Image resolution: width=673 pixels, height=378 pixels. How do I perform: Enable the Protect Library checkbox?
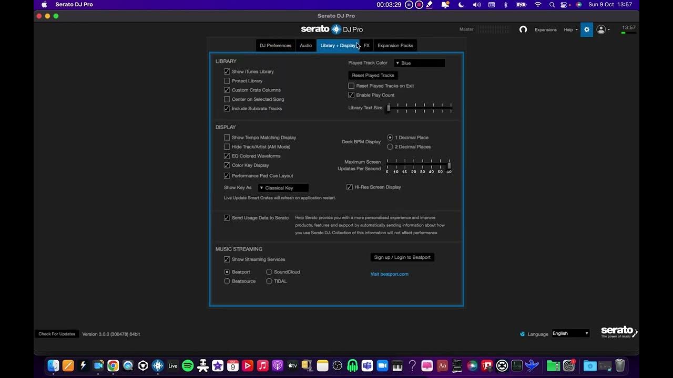[227, 81]
